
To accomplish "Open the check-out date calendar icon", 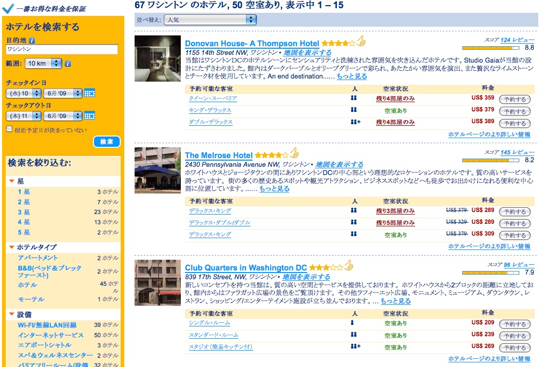I will [x=89, y=115].
